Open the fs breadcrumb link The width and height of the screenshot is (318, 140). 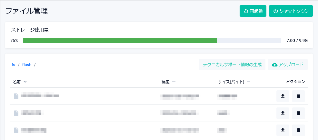coord(14,65)
